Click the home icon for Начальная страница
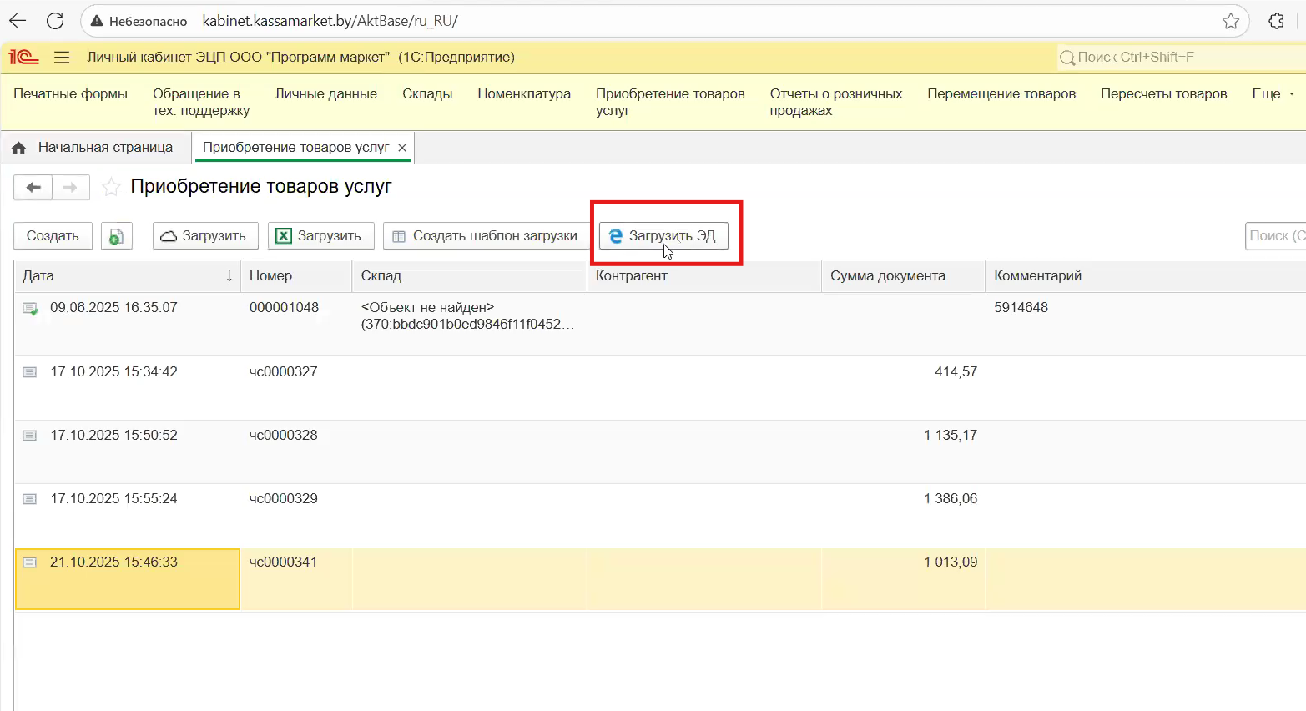The width and height of the screenshot is (1306, 711). pyautogui.click(x=18, y=148)
